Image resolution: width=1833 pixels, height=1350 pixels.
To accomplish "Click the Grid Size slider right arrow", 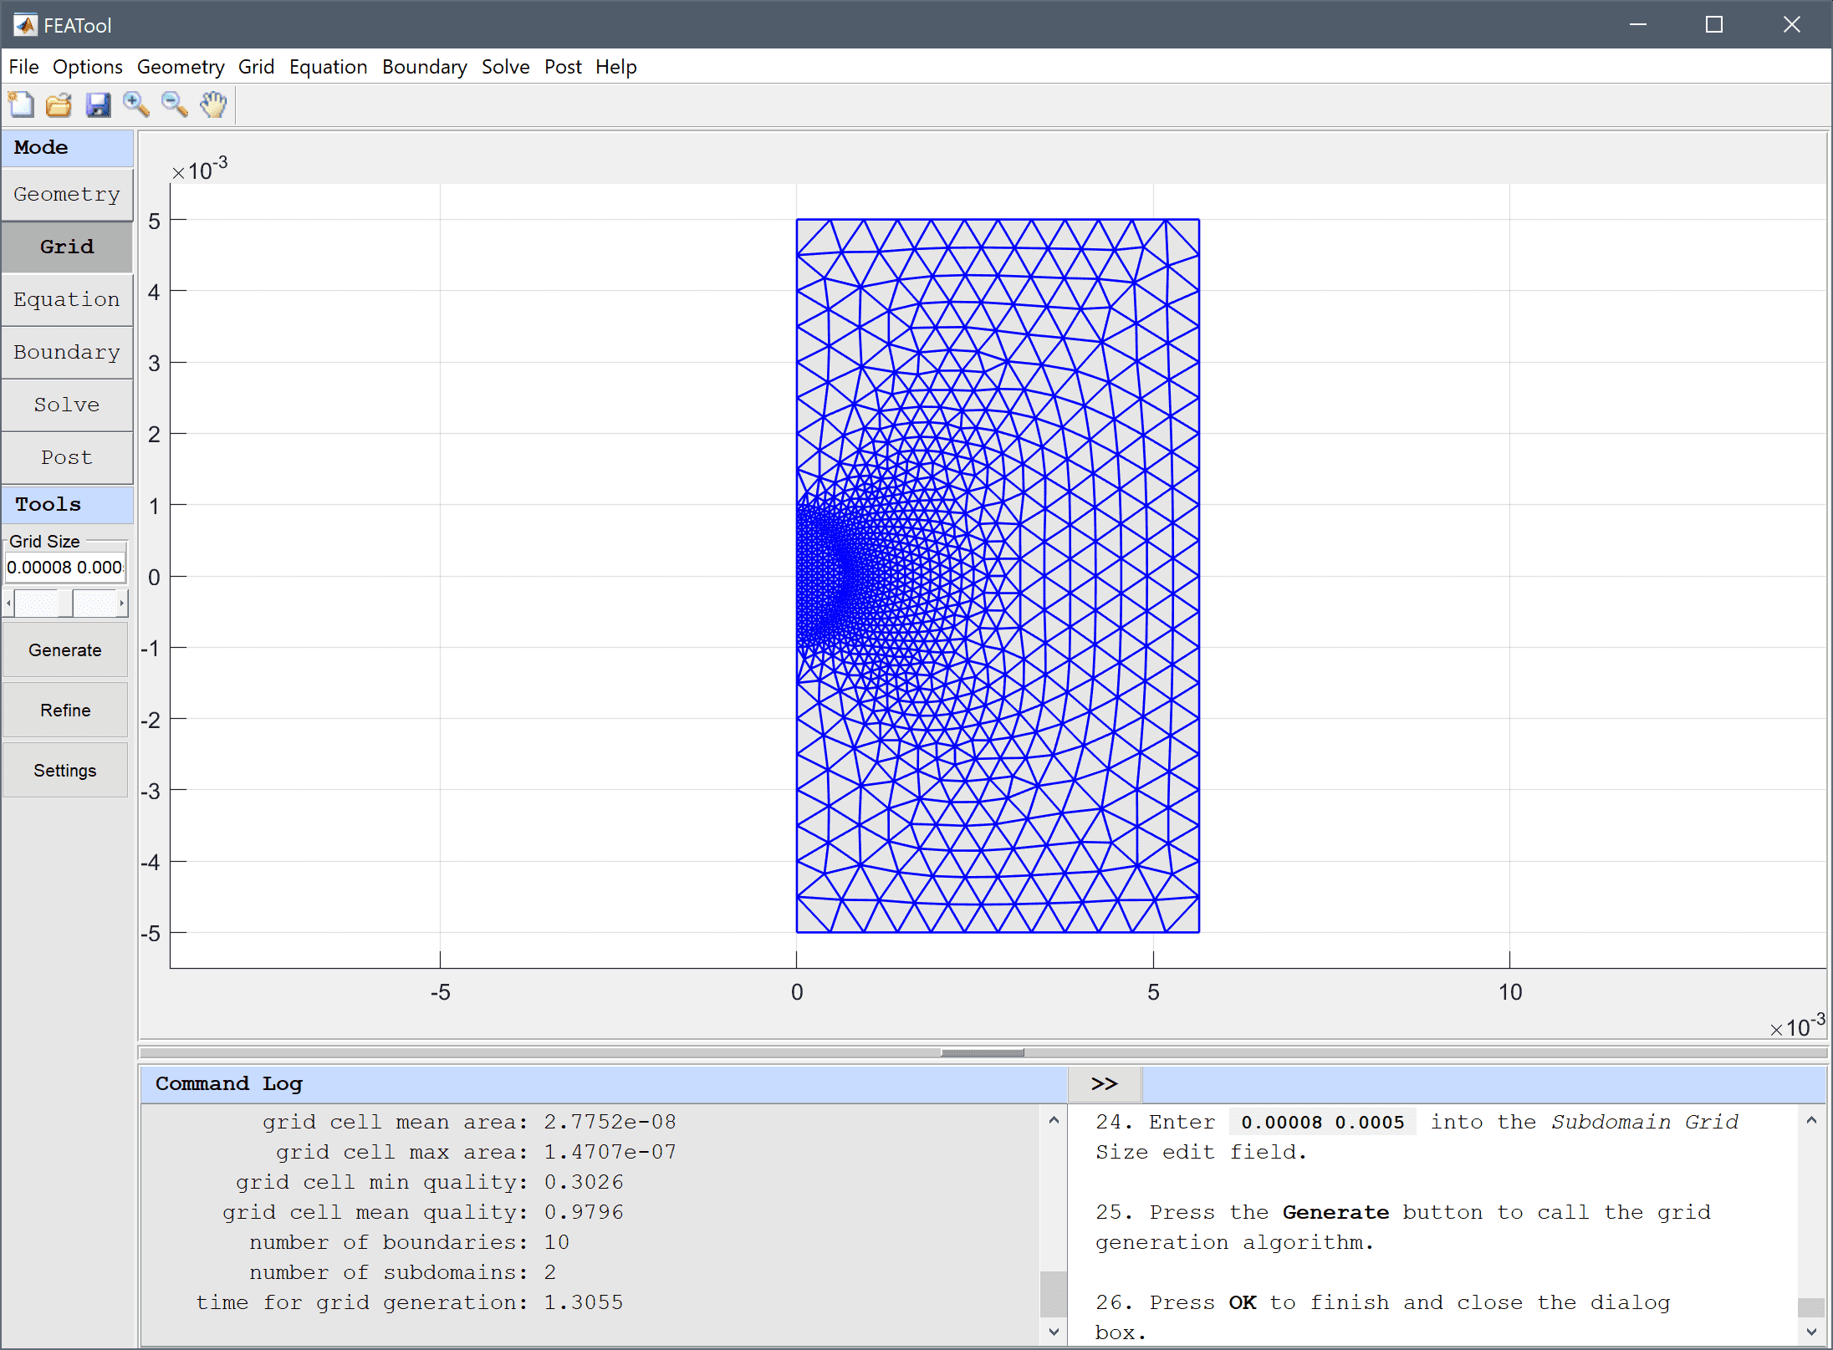I will [x=122, y=603].
